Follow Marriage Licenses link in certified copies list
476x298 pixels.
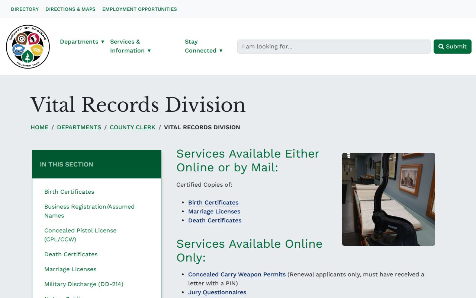pos(214,212)
